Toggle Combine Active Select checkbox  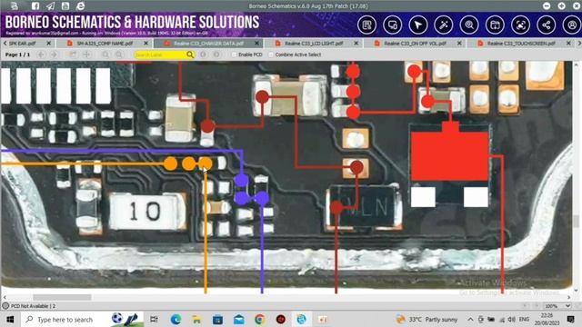(271, 54)
